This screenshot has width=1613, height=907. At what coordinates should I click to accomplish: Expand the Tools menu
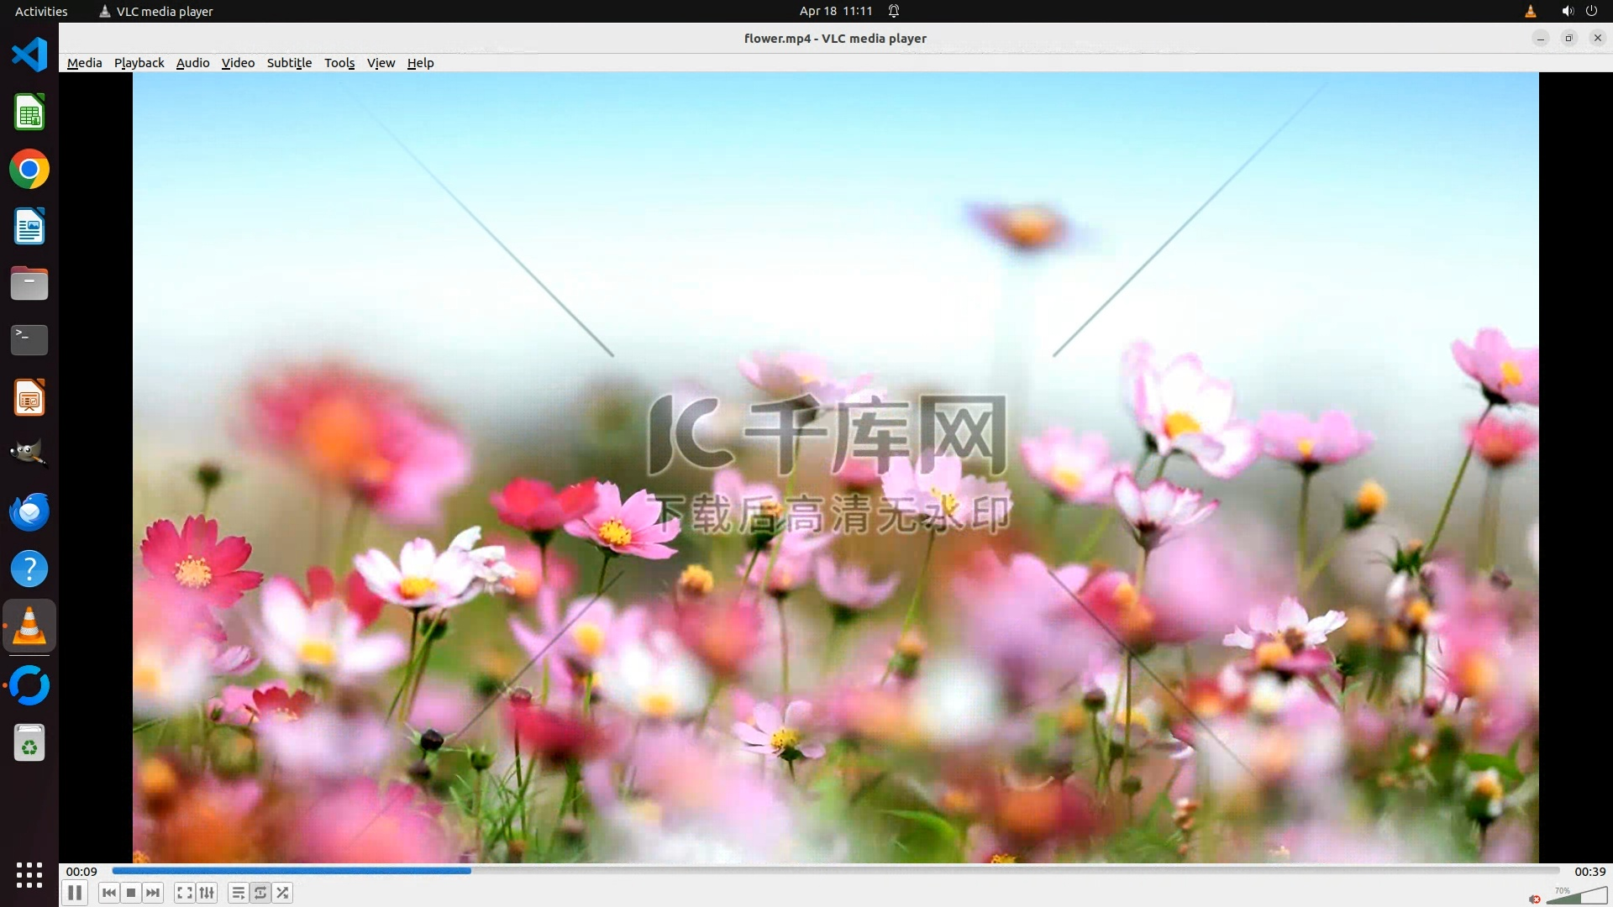point(339,63)
